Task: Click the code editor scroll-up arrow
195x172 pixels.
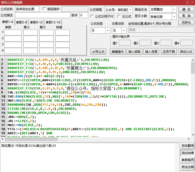Action: pos(193,60)
